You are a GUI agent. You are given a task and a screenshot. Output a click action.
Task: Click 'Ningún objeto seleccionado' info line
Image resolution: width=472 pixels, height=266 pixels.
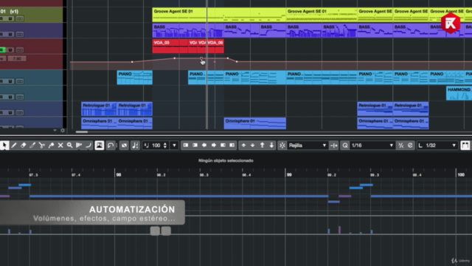pyautogui.click(x=226, y=160)
